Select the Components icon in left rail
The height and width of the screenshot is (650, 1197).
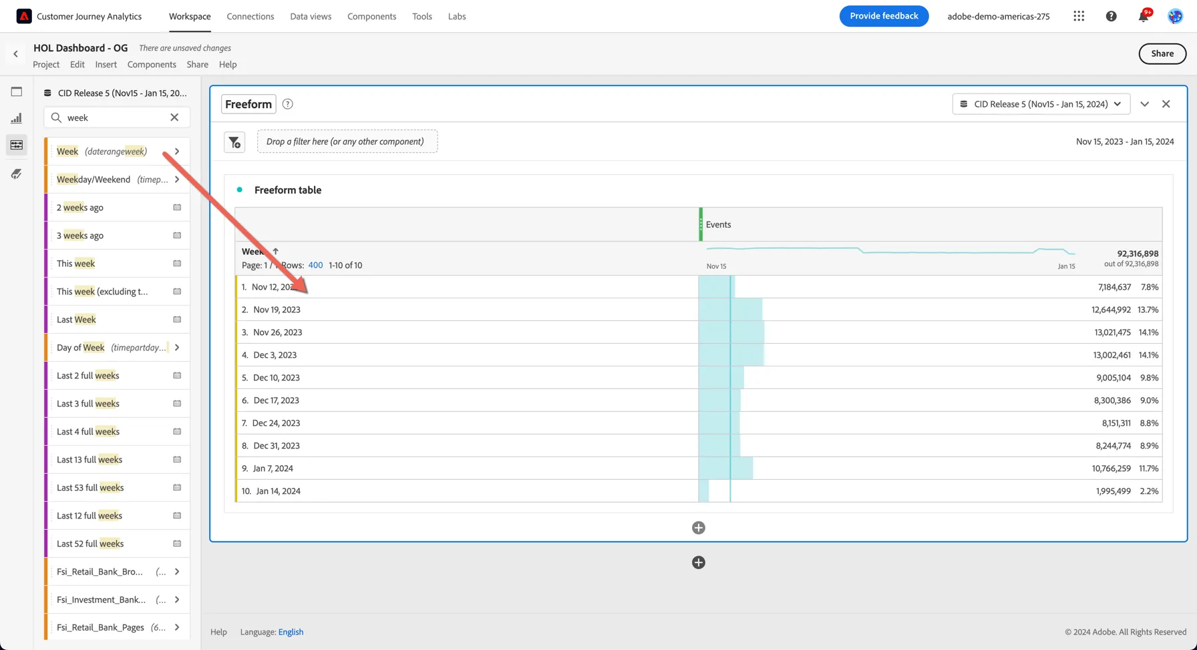click(17, 145)
